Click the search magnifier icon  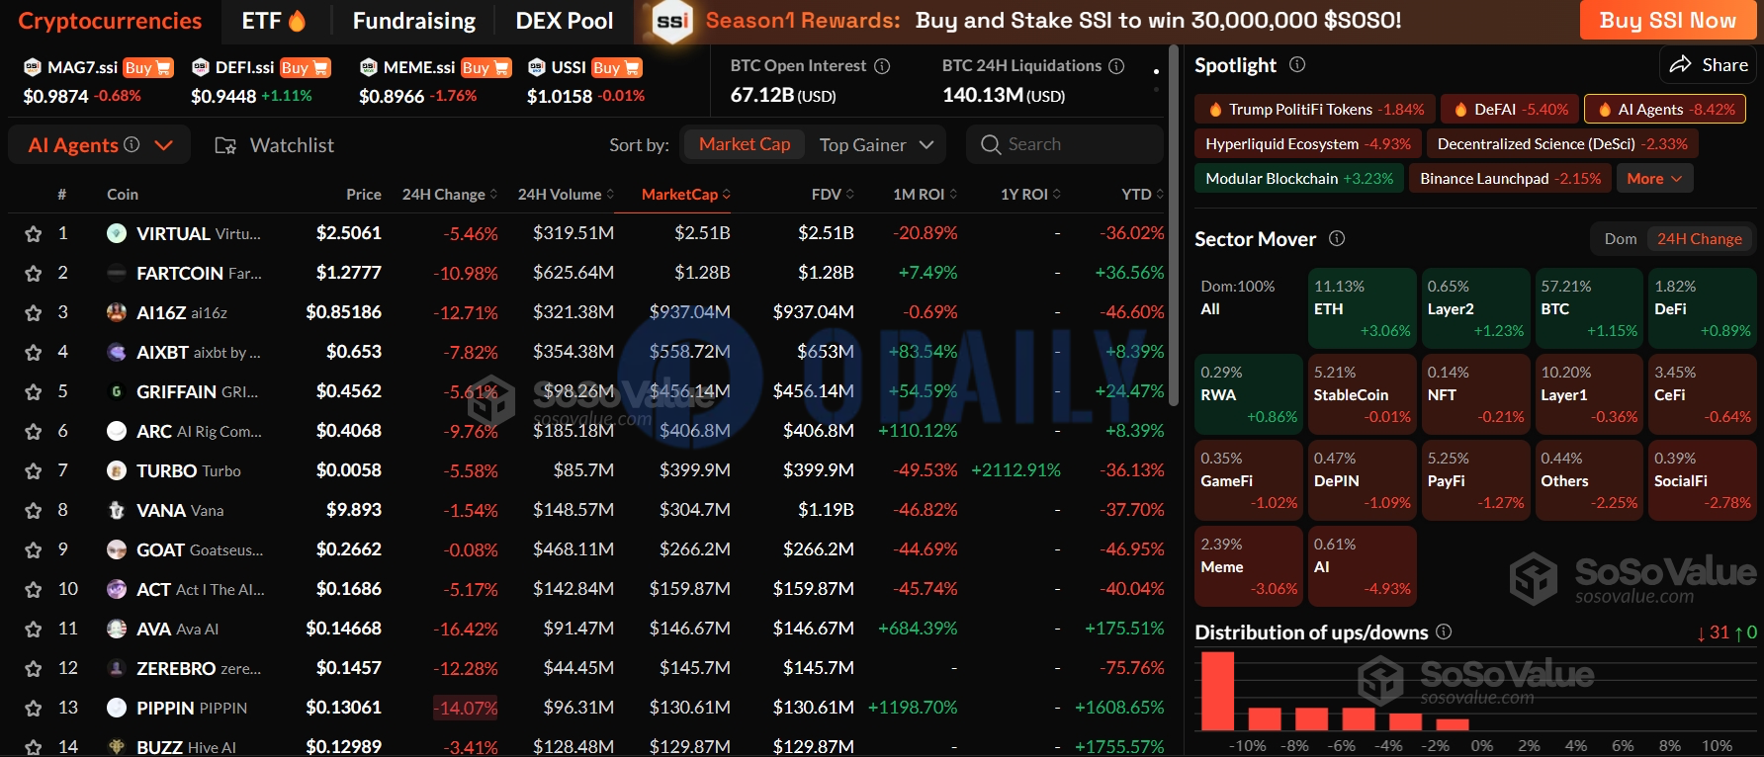click(991, 144)
